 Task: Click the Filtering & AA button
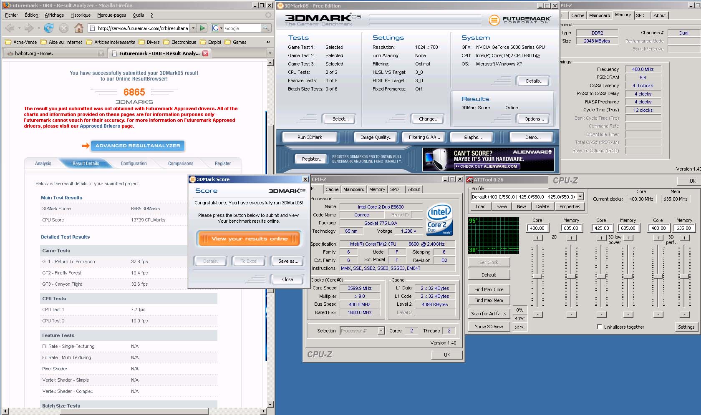pyautogui.click(x=424, y=137)
